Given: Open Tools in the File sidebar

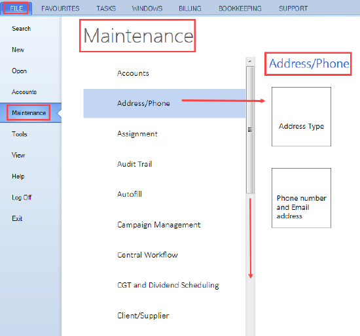Looking at the screenshot, I should tap(20, 134).
